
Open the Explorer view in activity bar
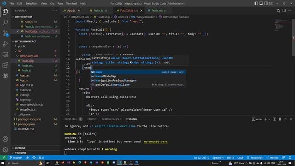(x=5, y=12)
